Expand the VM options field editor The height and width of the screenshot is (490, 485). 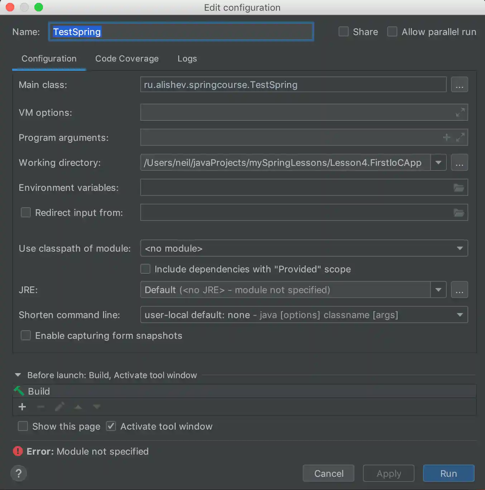[460, 113]
